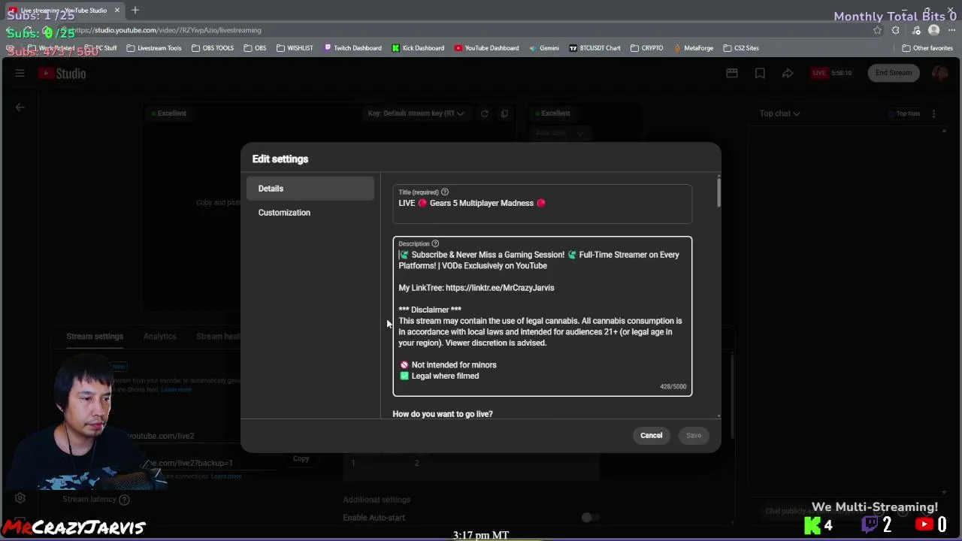This screenshot has height=541, width=962.
Task: Click the Top fans button
Action: [x=904, y=113]
